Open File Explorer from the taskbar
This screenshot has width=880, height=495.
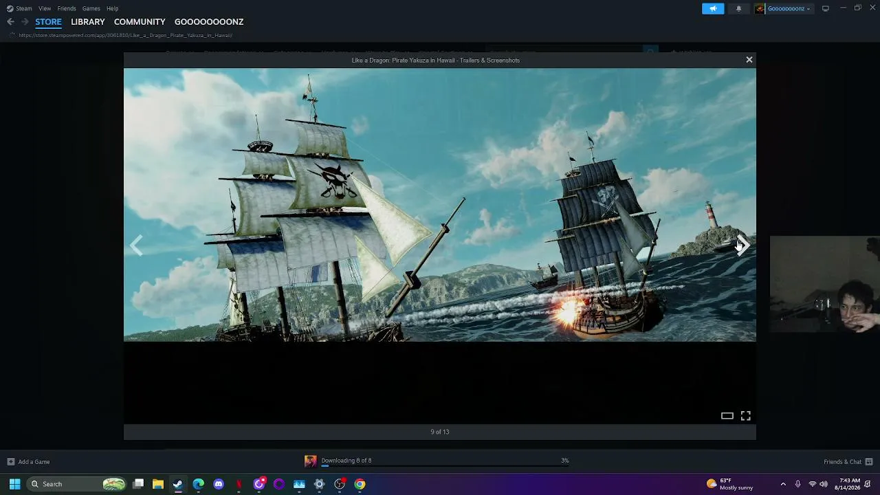158,484
